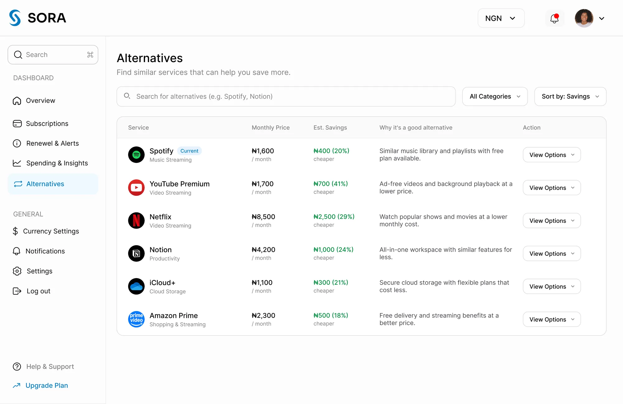Click the user profile avatar
The width and height of the screenshot is (623, 404).
pyautogui.click(x=584, y=18)
